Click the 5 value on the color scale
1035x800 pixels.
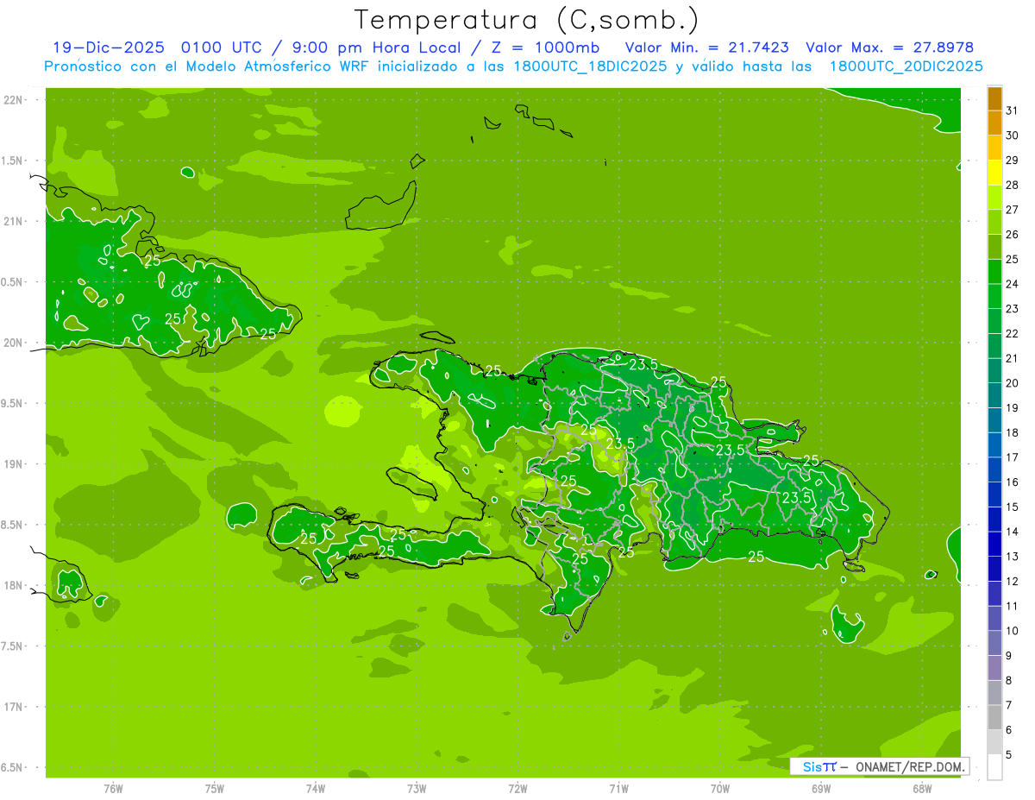1010,754
